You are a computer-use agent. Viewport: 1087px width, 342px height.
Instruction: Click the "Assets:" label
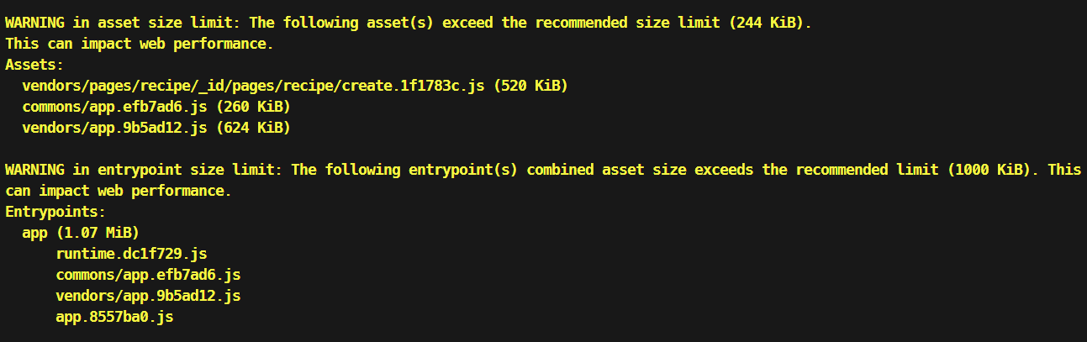click(x=34, y=65)
